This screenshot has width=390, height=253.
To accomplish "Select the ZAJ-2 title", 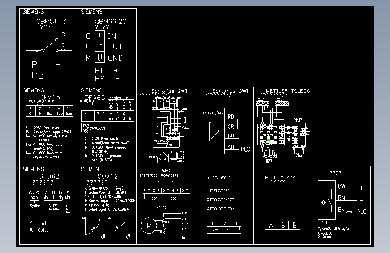I will [165, 171].
